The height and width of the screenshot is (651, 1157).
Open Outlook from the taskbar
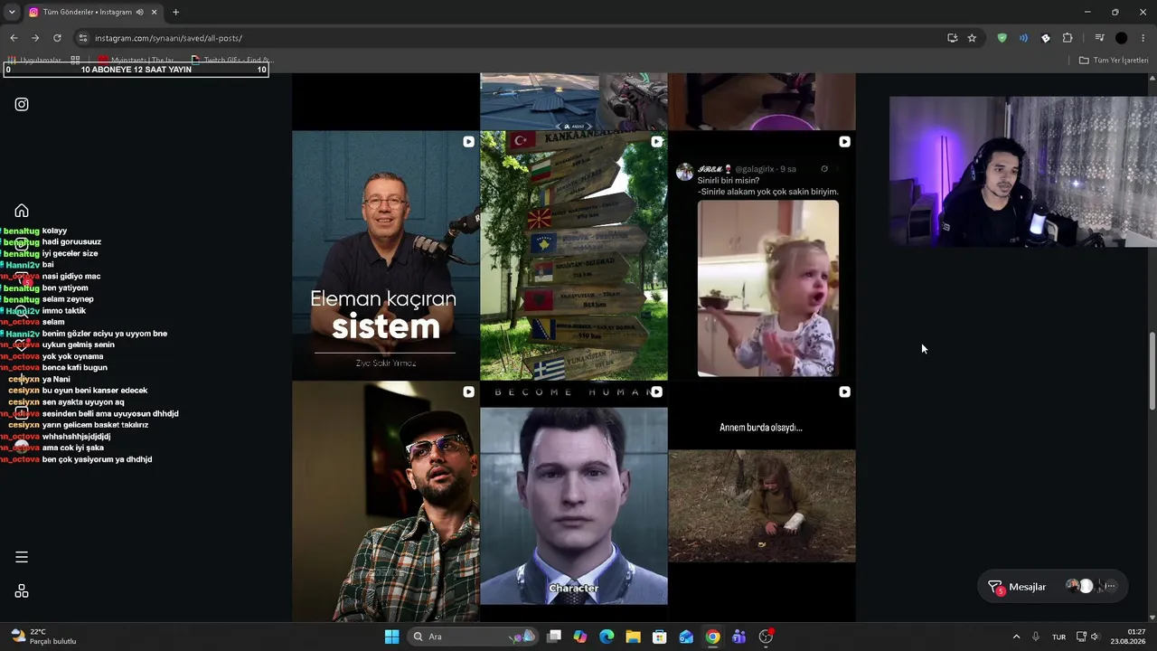(686, 637)
